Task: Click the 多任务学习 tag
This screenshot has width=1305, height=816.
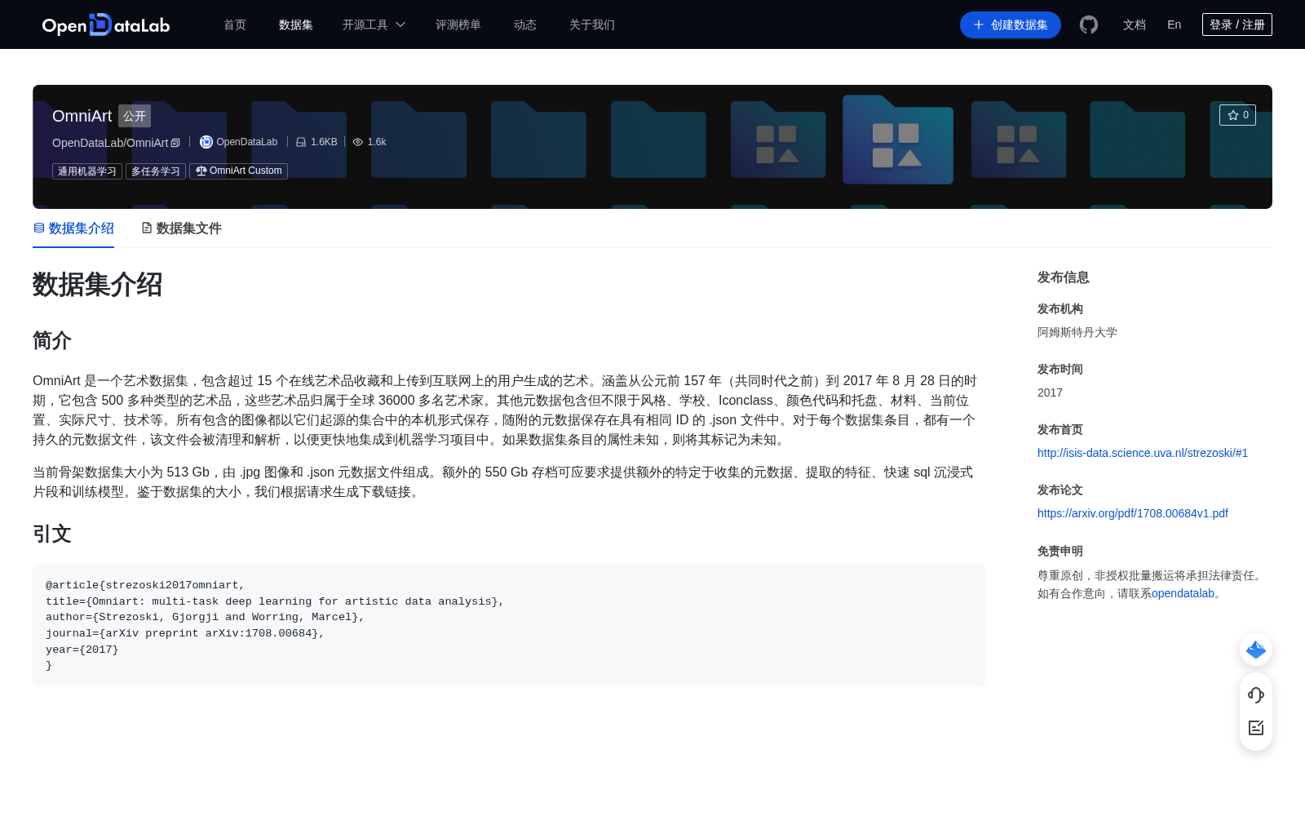Action: 156,171
